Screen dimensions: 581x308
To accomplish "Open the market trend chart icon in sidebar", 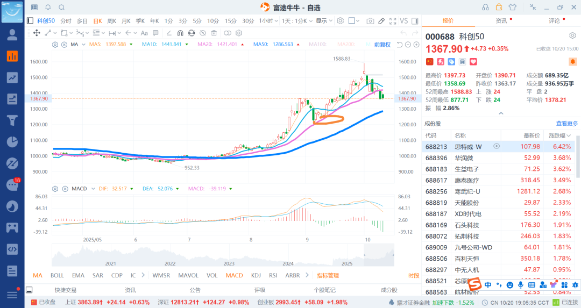I will [12, 78].
